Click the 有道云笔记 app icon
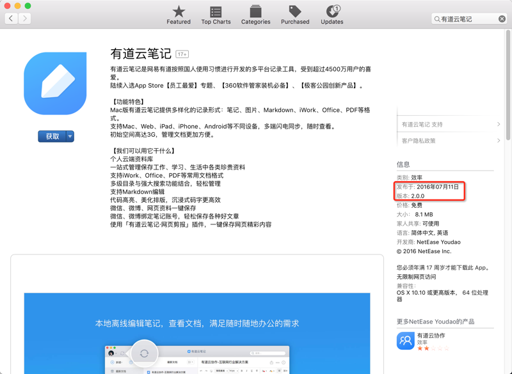The width and height of the screenshot is (512, 374). pos(55,84)
